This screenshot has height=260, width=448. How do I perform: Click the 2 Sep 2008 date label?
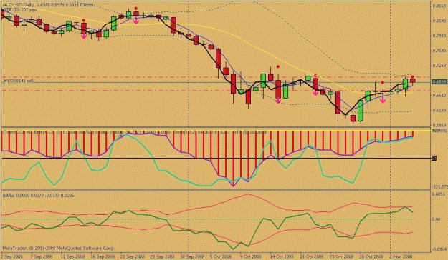11,256
